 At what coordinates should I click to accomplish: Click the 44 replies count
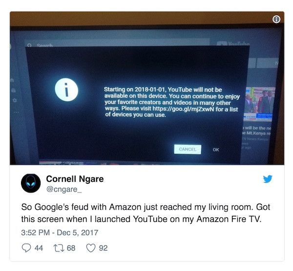[39, 248]
